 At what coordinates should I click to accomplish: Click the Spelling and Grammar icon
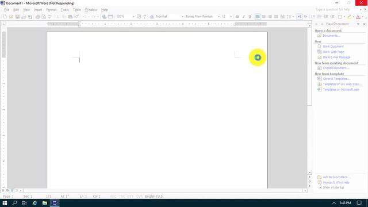point(49,17)
